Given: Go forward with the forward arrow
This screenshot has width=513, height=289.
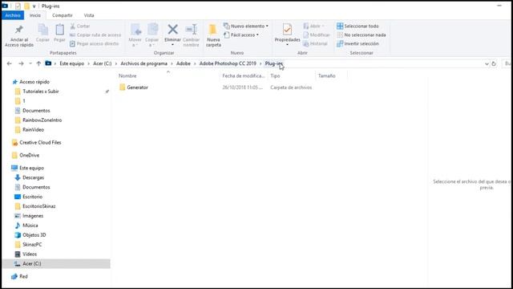Looking at the screenshot, I should (x=21, y=63).
